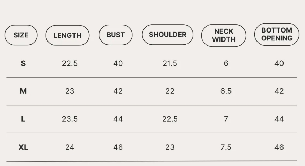
Task: Click the NECK WIDTH header pill
Action: 224,36
